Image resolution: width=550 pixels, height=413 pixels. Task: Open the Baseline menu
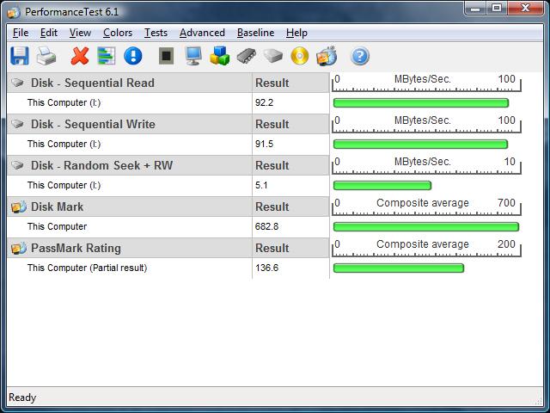(x=255, y=33)
